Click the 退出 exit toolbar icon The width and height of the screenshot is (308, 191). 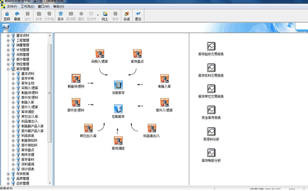(138, 16)
